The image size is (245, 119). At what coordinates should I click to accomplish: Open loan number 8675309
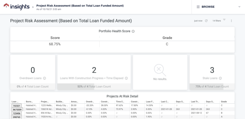(17, 109)
